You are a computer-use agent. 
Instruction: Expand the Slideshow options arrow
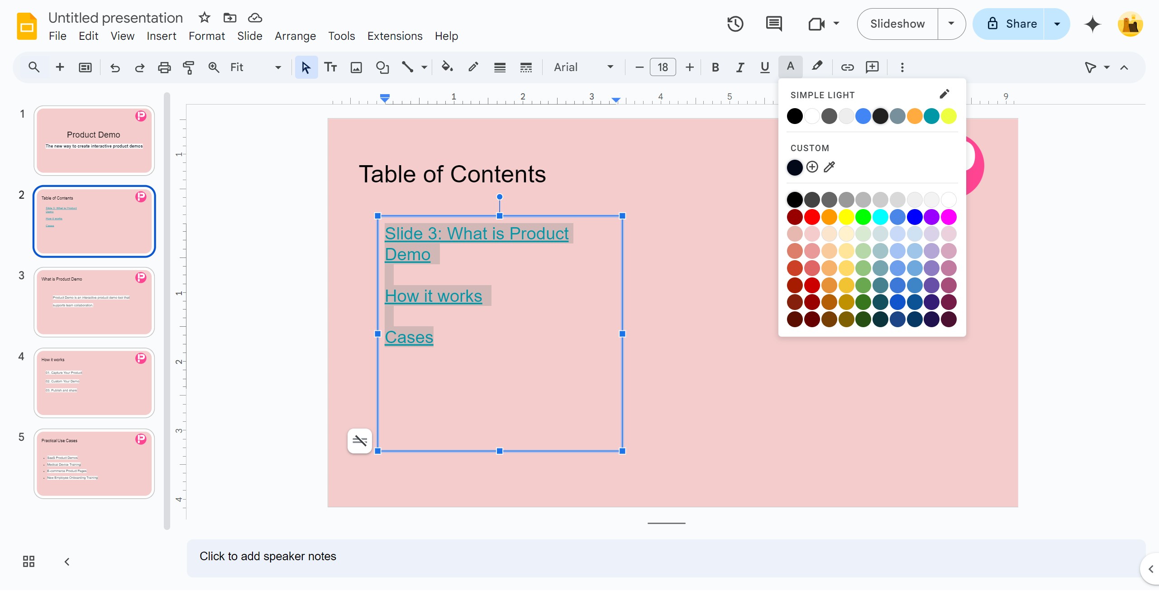(951, 24)
